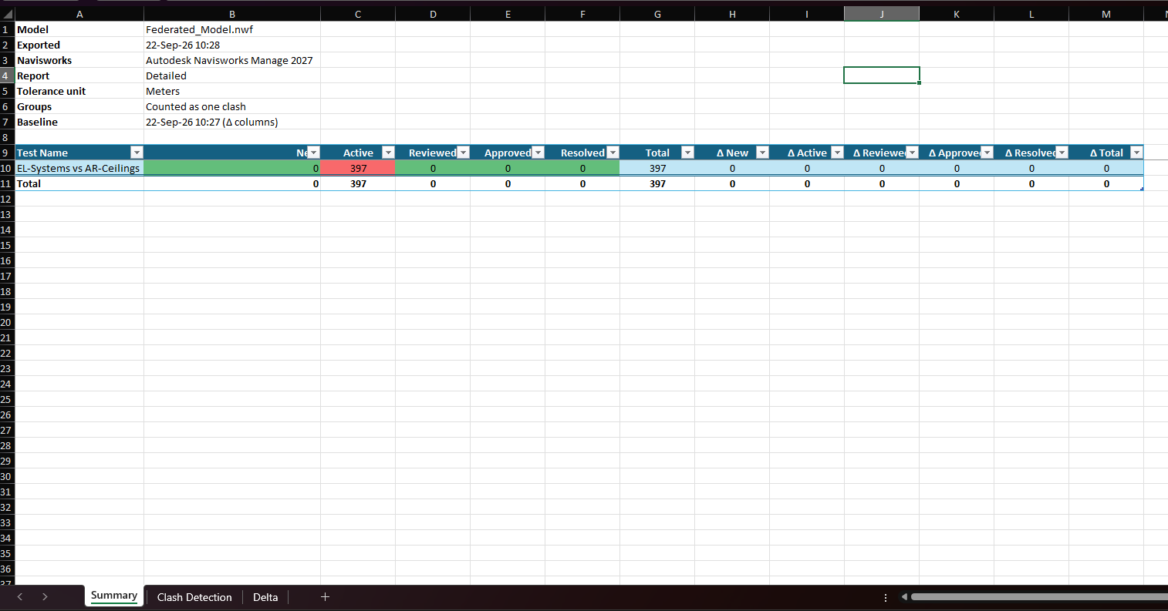Open the Δ Active filter dropdown
The image size is (1168, 611).
(x=837, y=153)
